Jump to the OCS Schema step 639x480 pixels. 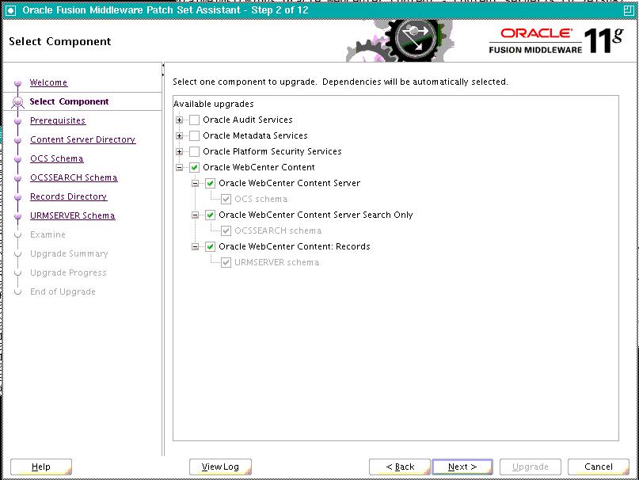point(57,158)
